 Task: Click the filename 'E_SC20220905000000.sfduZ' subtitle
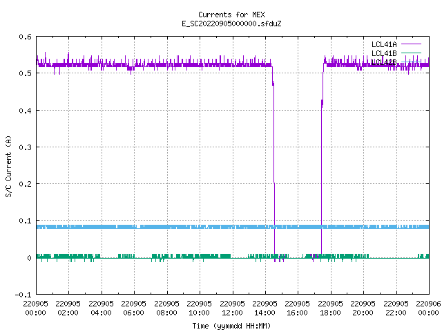[231, 24]
